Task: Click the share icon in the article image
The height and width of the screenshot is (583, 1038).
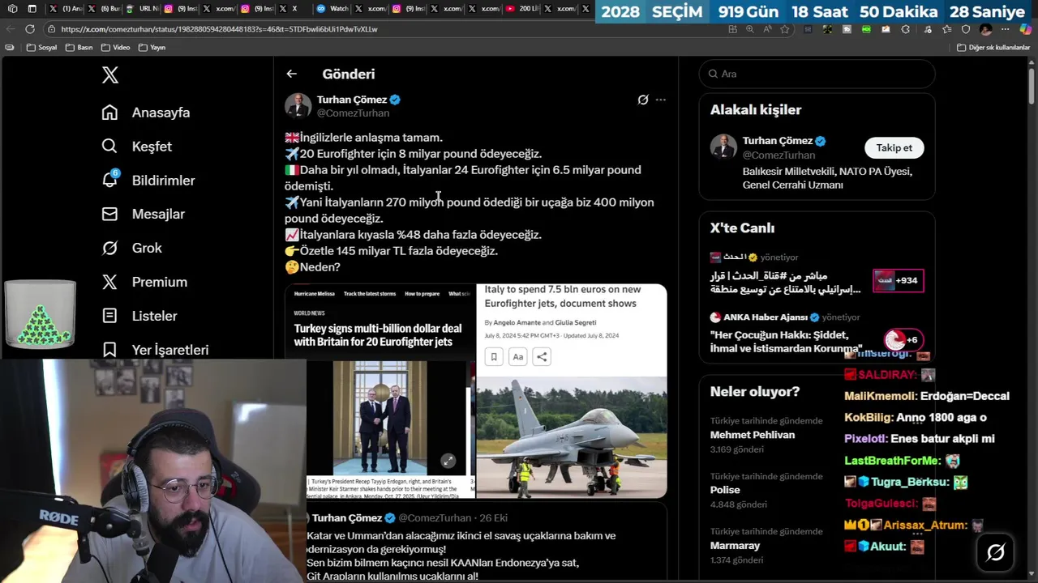Action: click(543, 356)
